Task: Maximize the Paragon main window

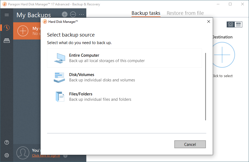Action: click(230, 4)
